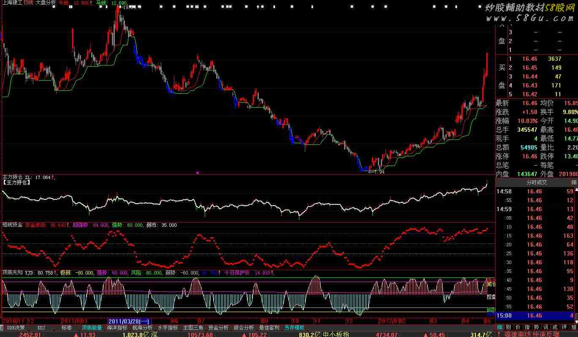The width and height of the screenshot is (578, 337).
Task: Click the 2011/0103 year marker on time axis
Action: (x=74, y=321)
